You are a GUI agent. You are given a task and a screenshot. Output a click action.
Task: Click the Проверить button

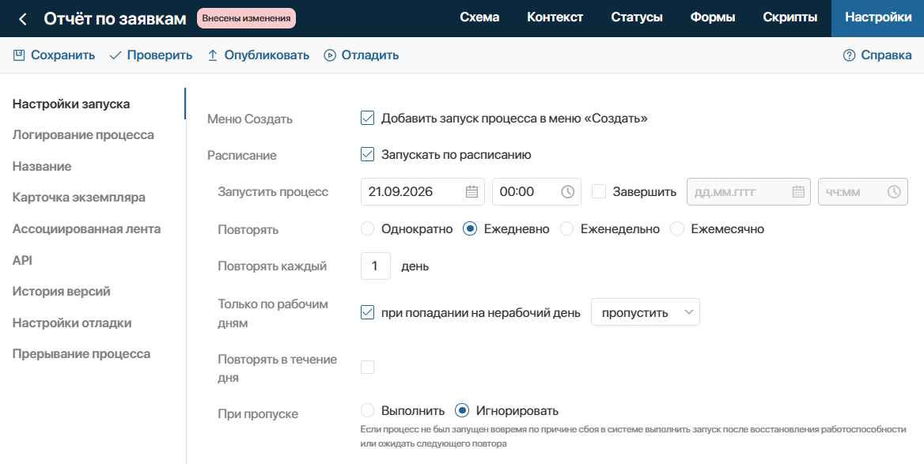(x=151, y=55)
